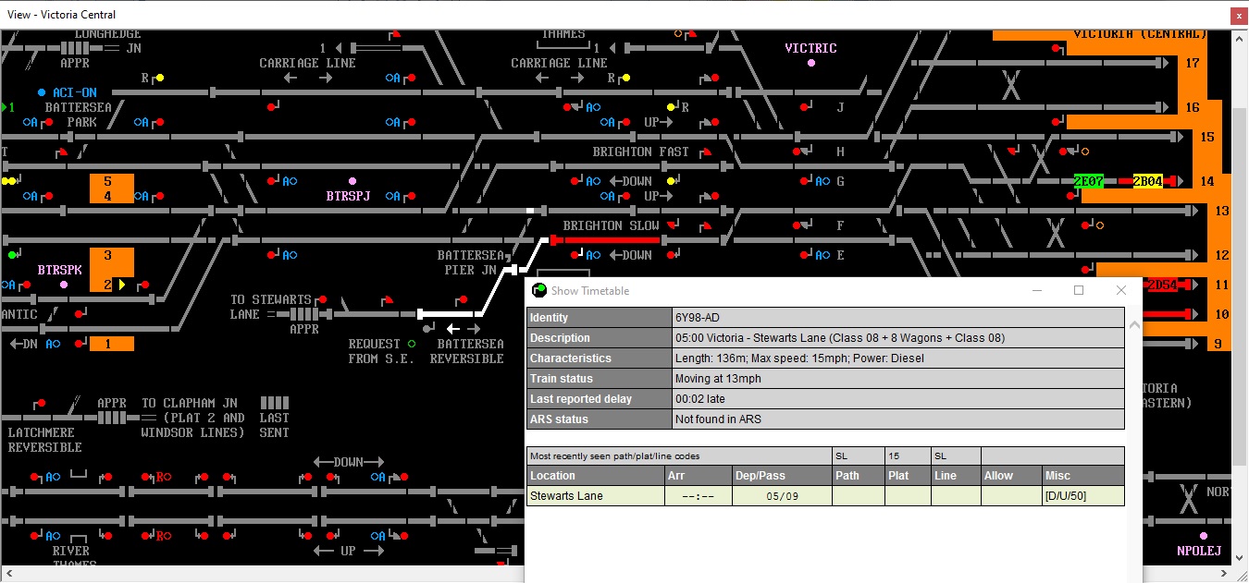Viewport: 1249px width, 583px height.
Task: Click the red signal beside letter J
Action: tap(804, 107)
